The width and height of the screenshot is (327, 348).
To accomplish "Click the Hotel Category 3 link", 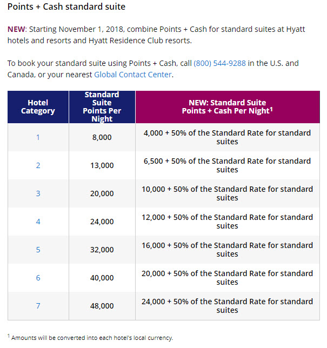I will click(x=38, y=193).
